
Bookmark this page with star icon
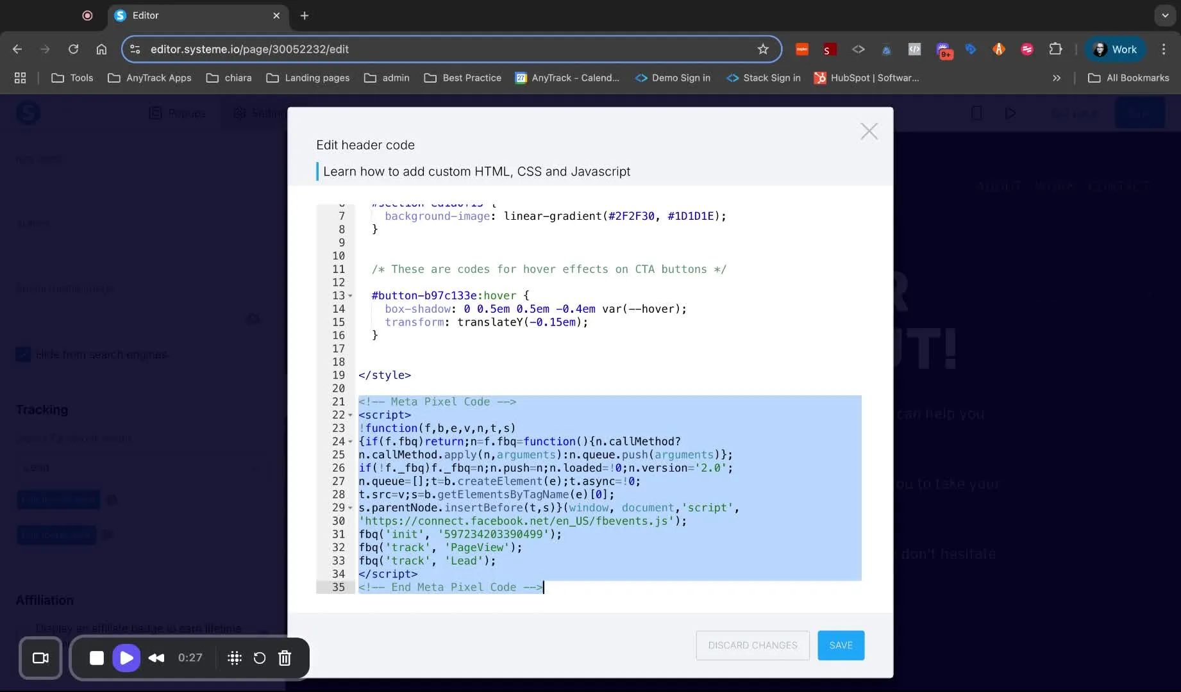click(x=763, y=49)
